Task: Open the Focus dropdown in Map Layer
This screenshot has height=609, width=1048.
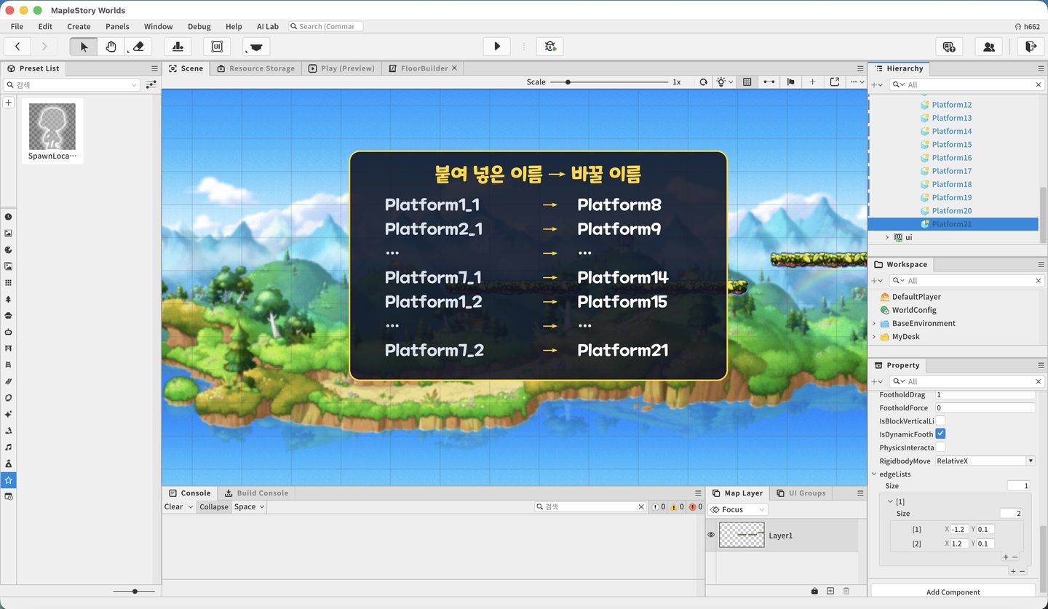Action: point(738,509)
